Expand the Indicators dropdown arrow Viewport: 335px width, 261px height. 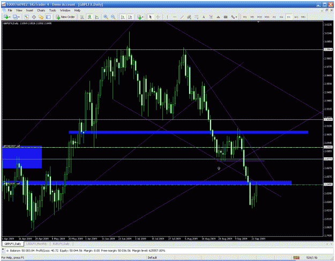pos(143,17)
